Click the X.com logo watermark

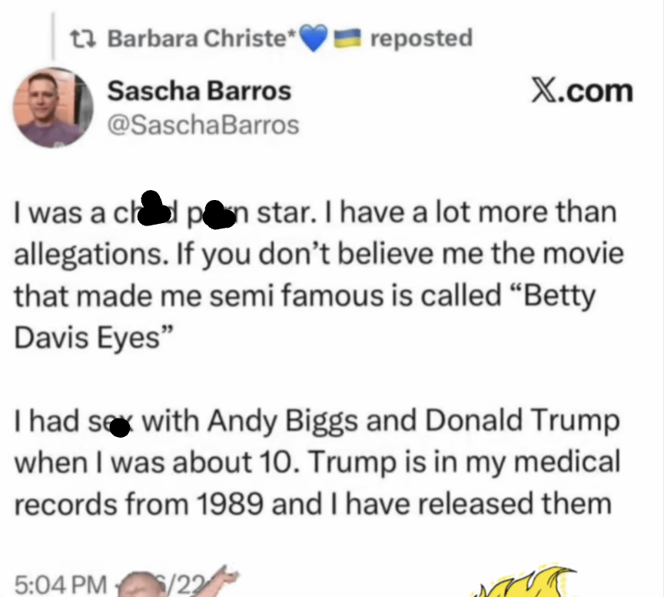point(582,91)
